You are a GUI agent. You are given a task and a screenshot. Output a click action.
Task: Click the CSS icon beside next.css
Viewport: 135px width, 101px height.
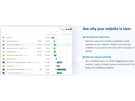pyautogui.click(x=4, y=45)
